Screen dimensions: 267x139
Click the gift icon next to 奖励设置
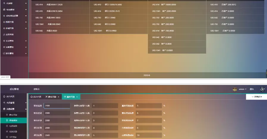click(4, 109)
